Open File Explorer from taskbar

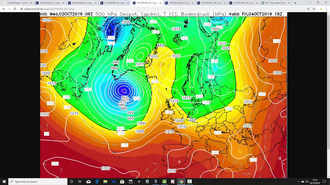click(x=105, y=182)
